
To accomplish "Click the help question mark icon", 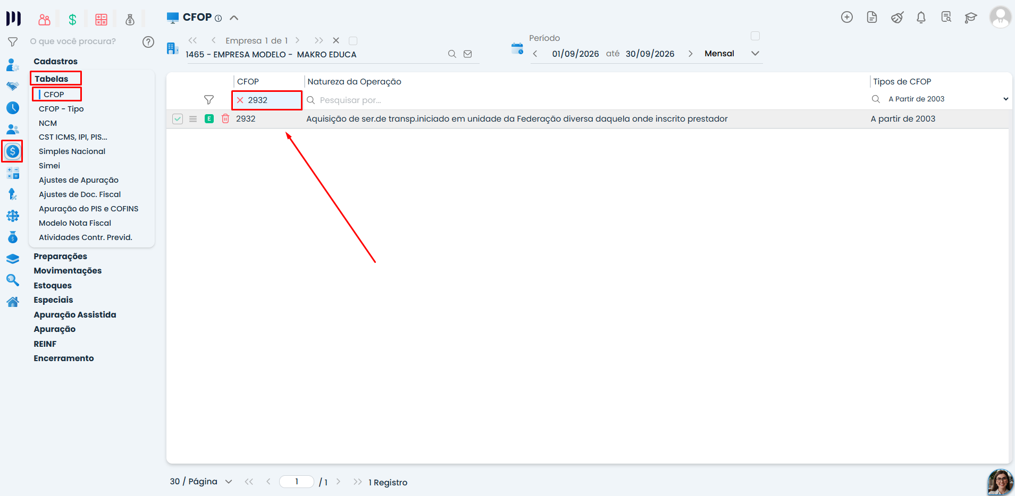I will point(148,42).
